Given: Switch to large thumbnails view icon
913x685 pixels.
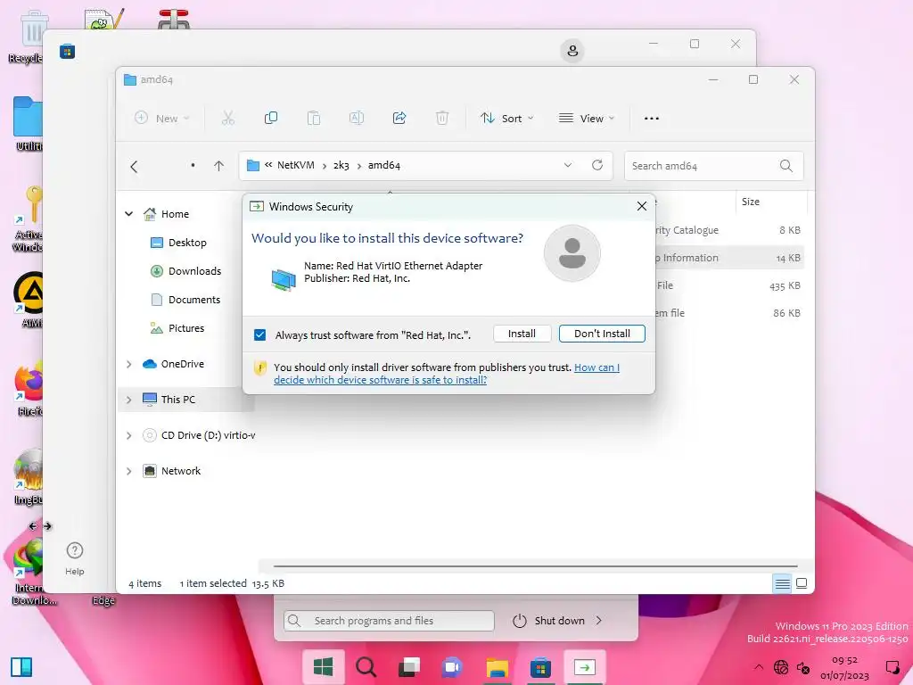Looking at the screenshot, I should [802, 583].
